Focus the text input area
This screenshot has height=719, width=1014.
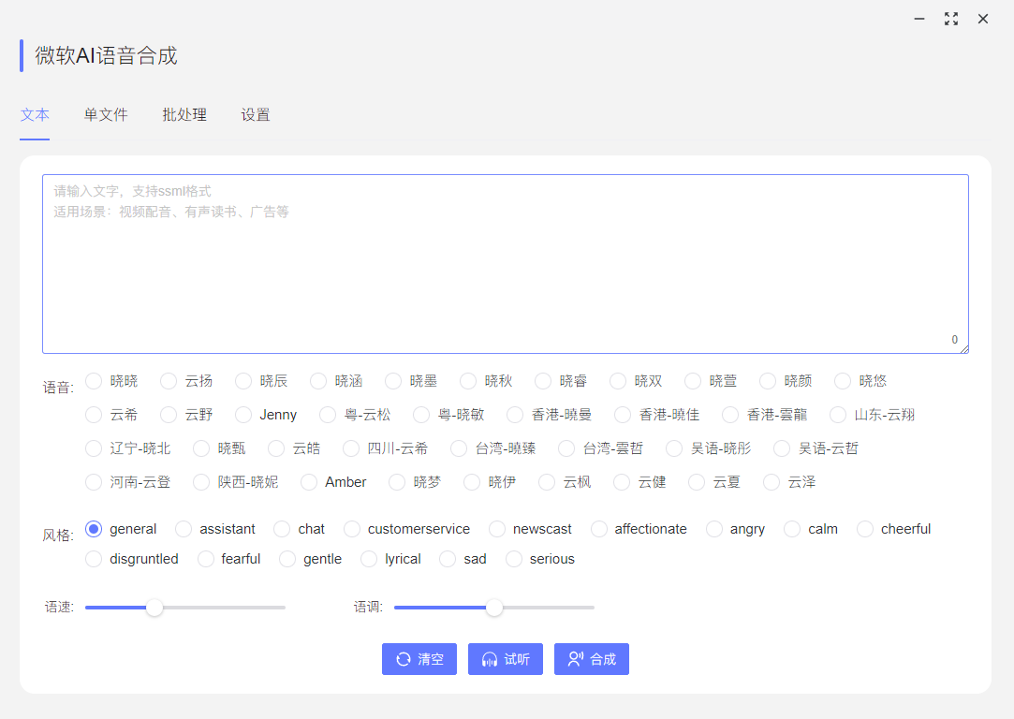click(x=505, y=264)
